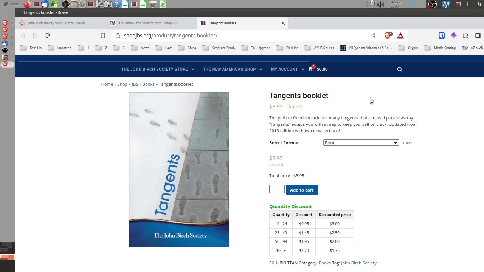
Task: Close the Tangents booklet tab
Action: point(283,23)
